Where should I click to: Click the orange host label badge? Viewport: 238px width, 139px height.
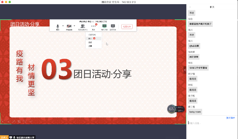(4, 137)
